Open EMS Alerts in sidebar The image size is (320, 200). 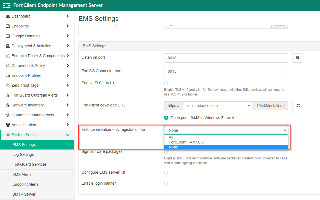pos(37,174)
